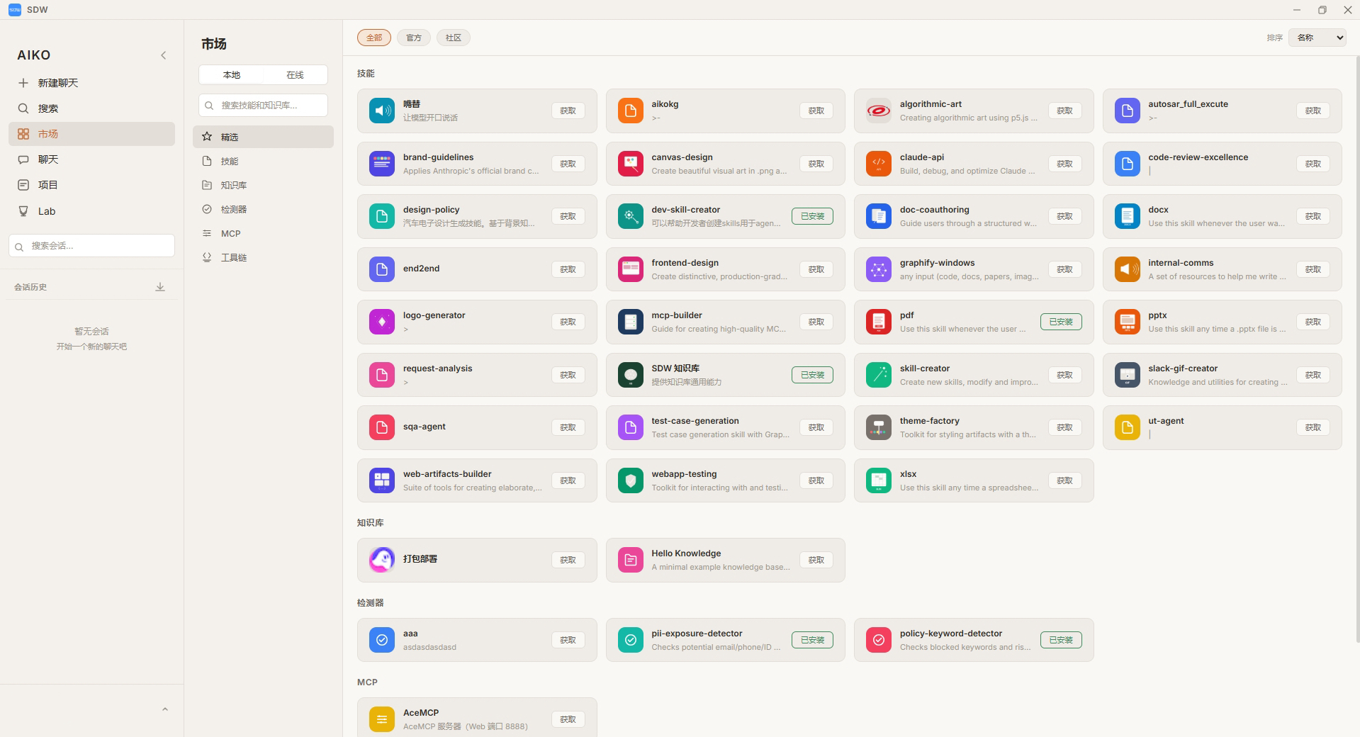Focus the 搜索技能和知识库 search box
Image resolution: width=1360 pixels, height=737 pixels.
(263, 105)
